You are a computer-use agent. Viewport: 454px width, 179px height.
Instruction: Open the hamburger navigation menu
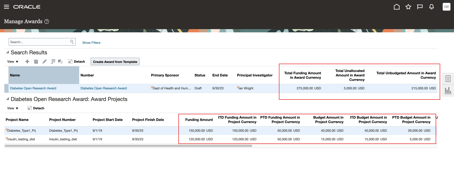coord(6,7)
